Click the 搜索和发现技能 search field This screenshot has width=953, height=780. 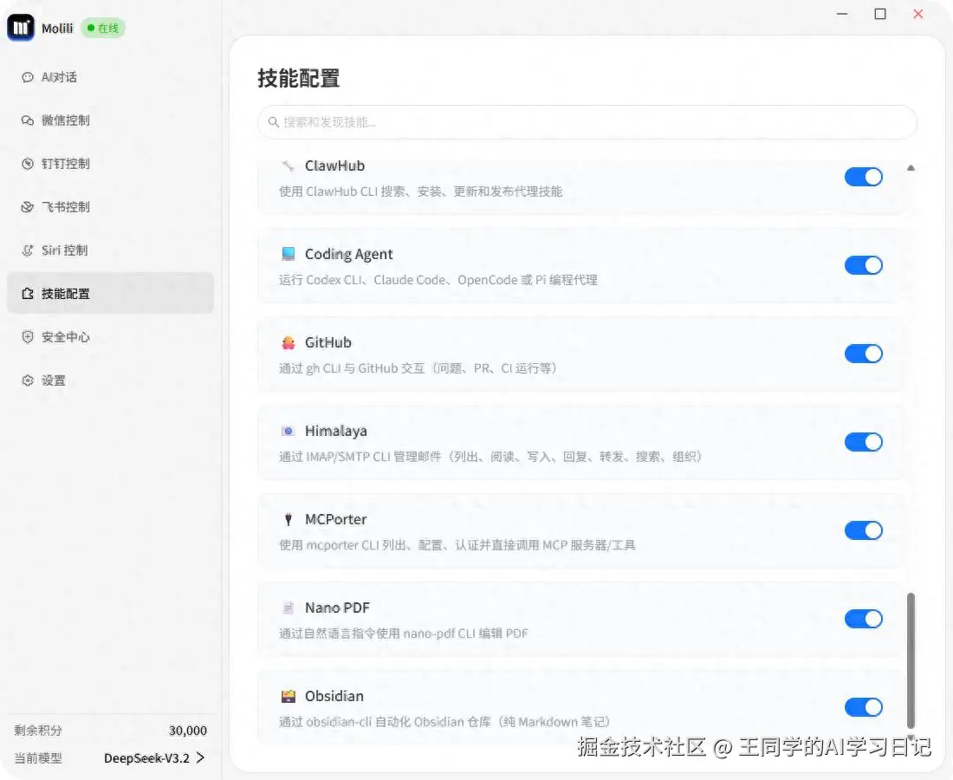coord(587,122)
